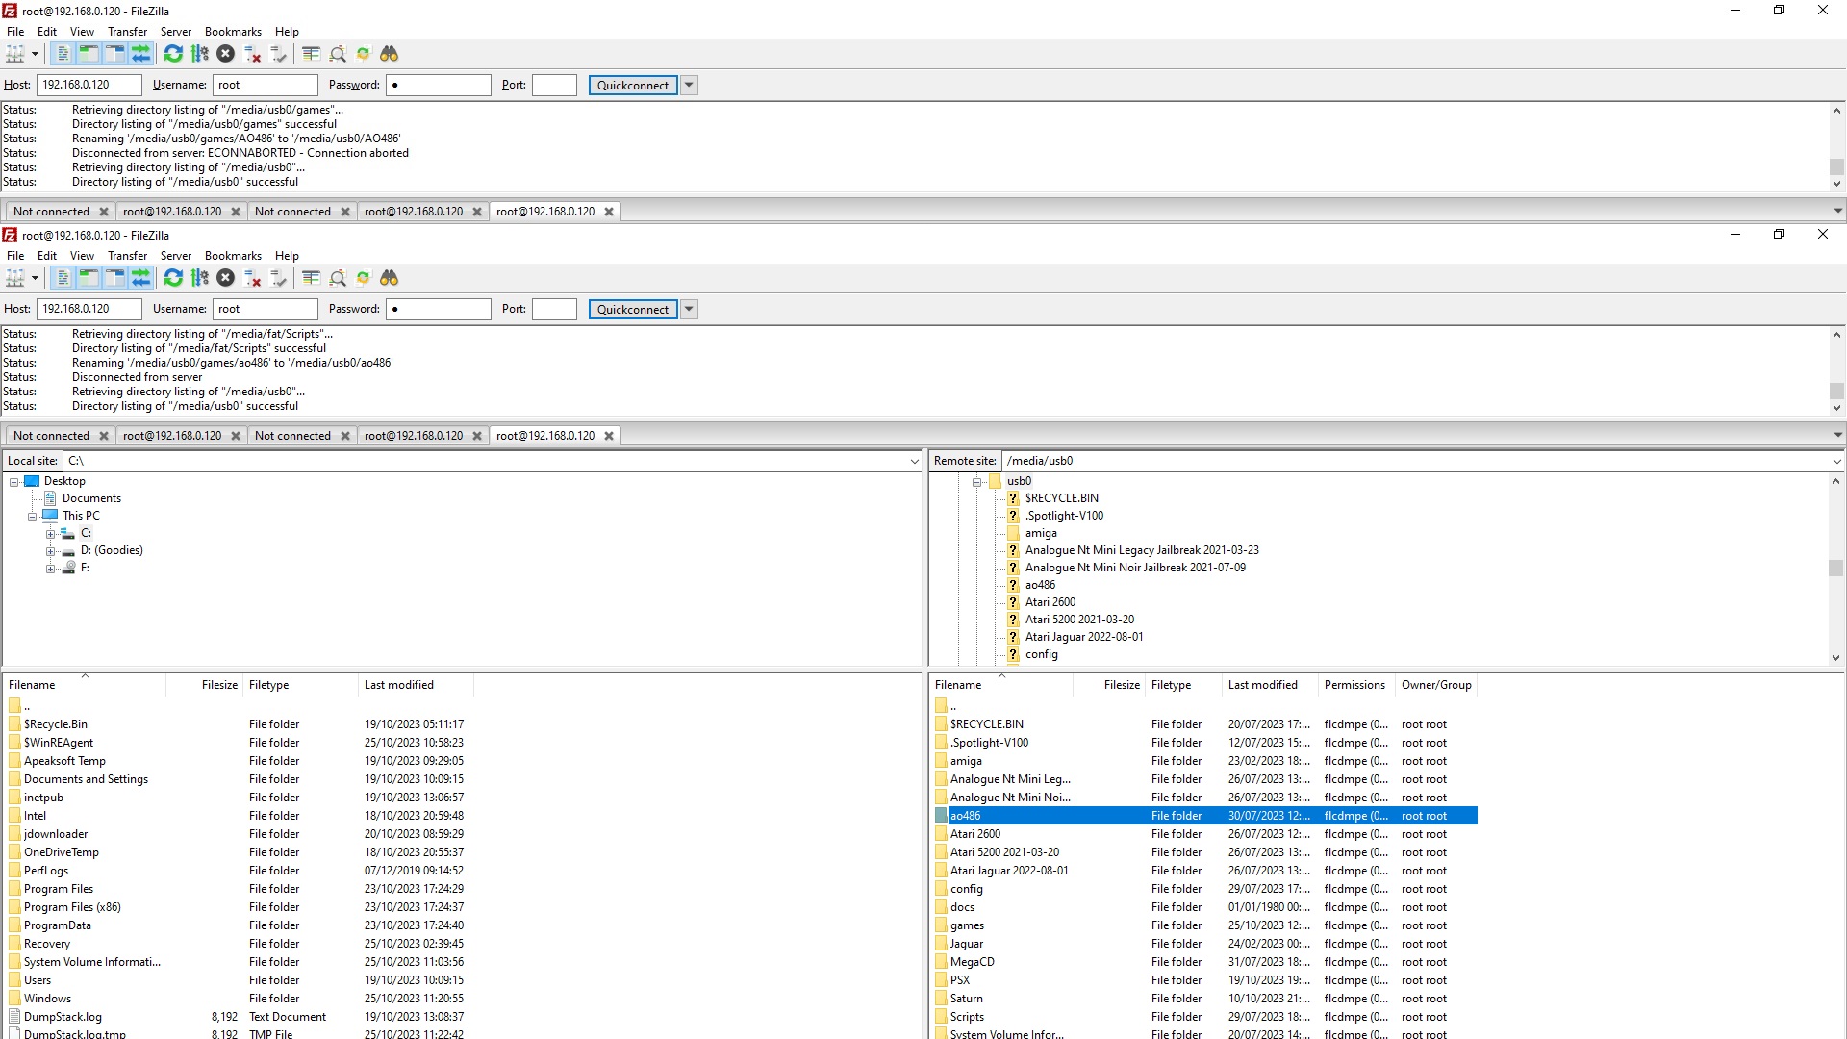Click directory comparison magnifier icon in lower window
Viewport: 1847px width, 1039px height.
click(338, 278)
